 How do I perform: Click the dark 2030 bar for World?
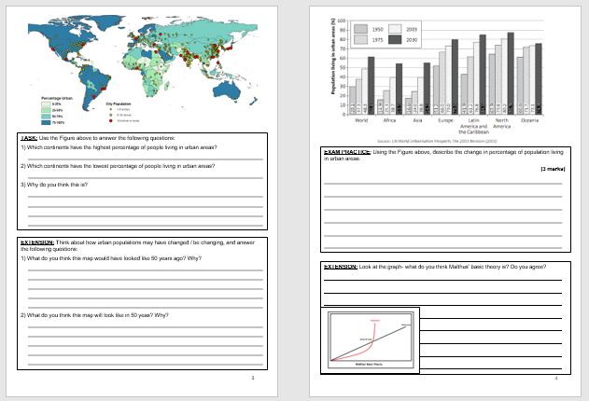tap(372, 86)
